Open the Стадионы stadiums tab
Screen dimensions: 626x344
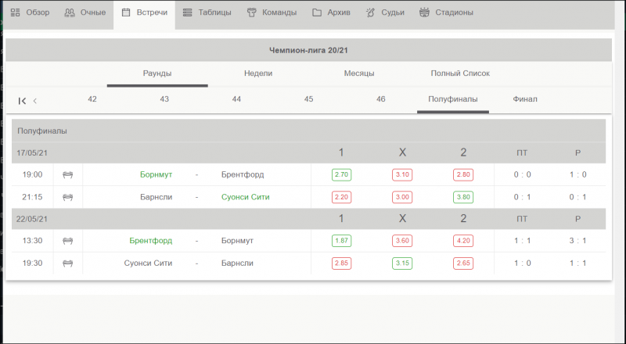446,13
